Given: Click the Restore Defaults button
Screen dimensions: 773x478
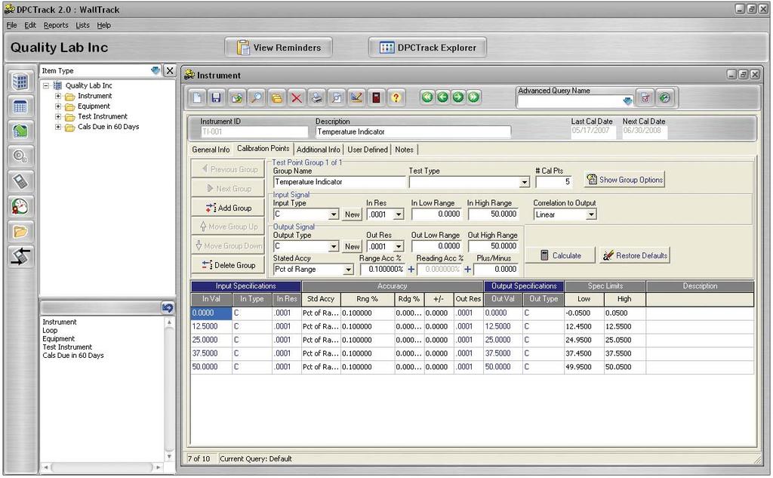Looking at the screenshot, I should (634, 255).
